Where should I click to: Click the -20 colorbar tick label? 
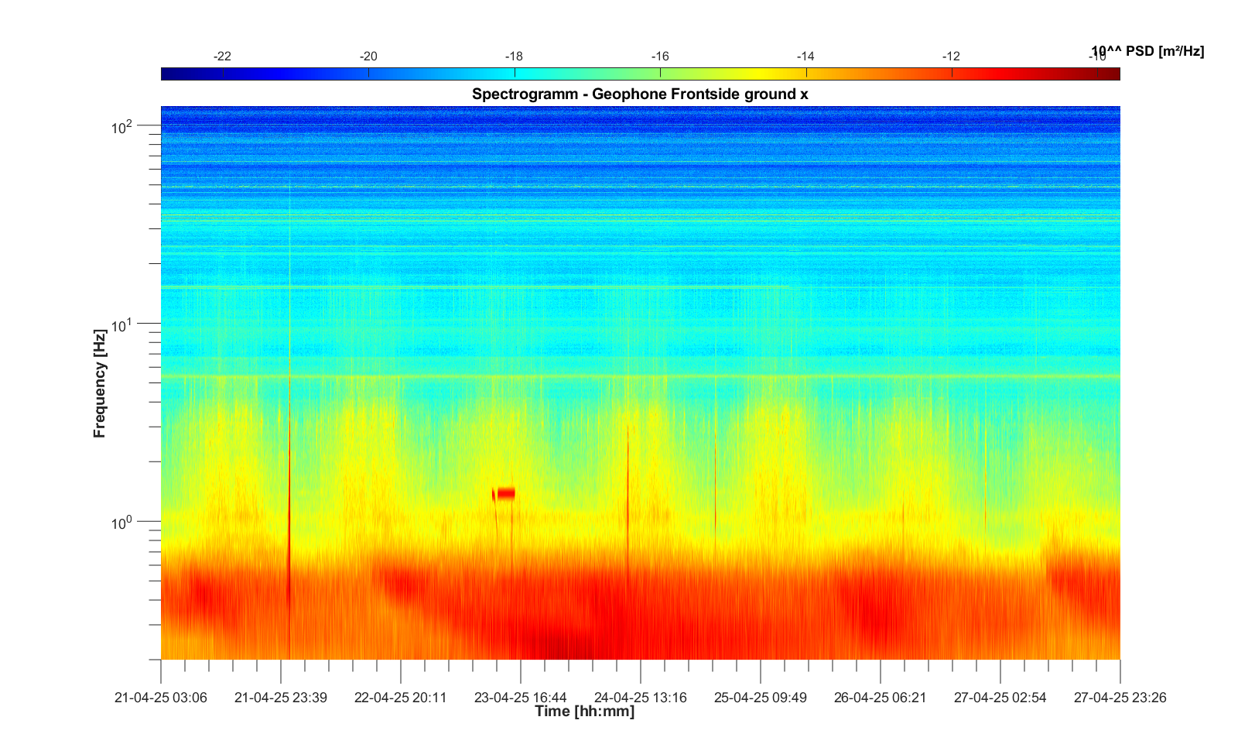(x=368, y=57)
